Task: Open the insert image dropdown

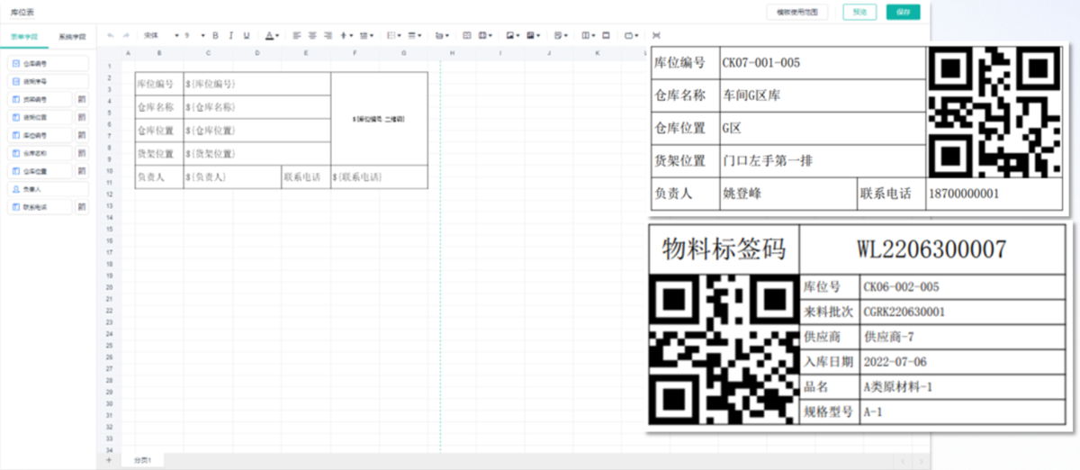Action: coord(512,35)
